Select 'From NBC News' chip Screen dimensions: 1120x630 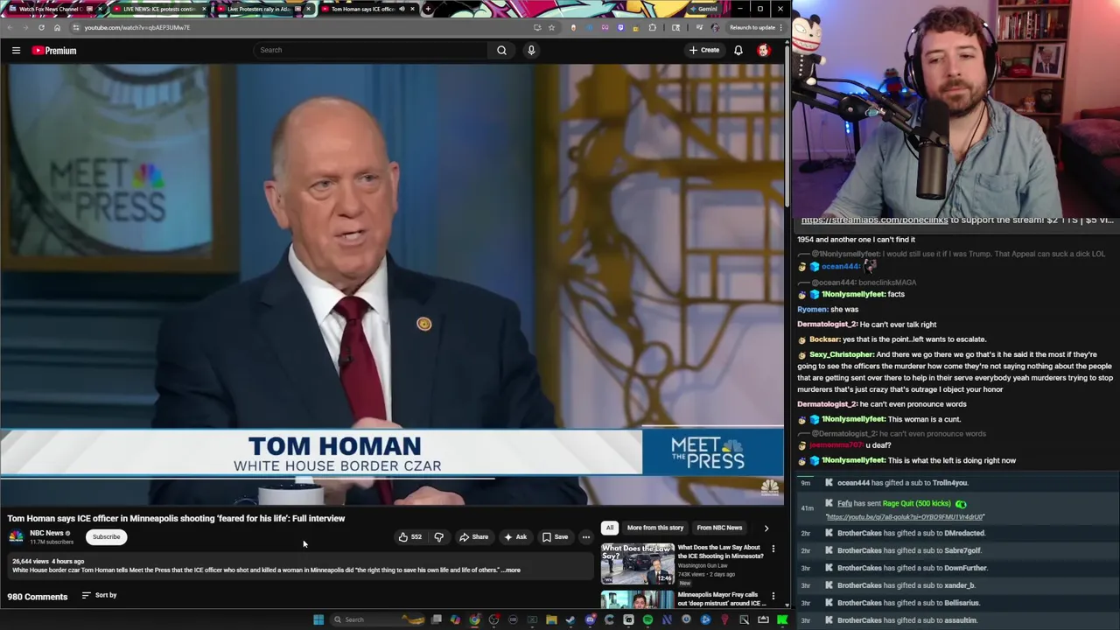[719, 528]
